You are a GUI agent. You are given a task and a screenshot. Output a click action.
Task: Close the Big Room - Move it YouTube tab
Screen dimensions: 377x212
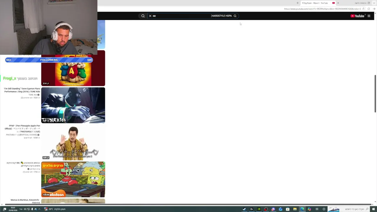[x=303, y=3]
